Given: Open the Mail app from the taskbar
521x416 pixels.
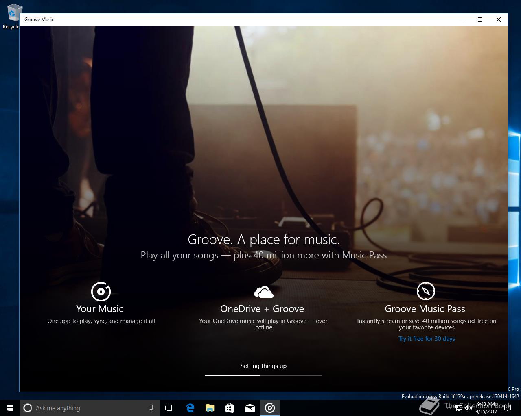Looking at the screenshot, I should pyautogui.click(x=250, y=408).
